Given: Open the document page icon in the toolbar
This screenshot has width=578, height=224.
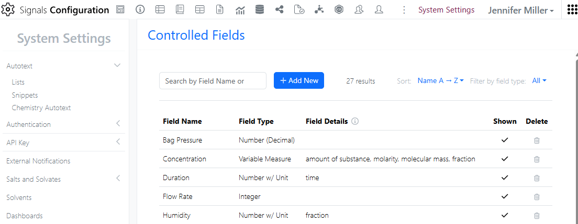Looking at the screenshot, I should pos(220,10).
